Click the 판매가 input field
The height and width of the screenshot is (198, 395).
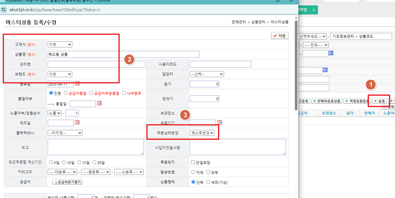205,99
